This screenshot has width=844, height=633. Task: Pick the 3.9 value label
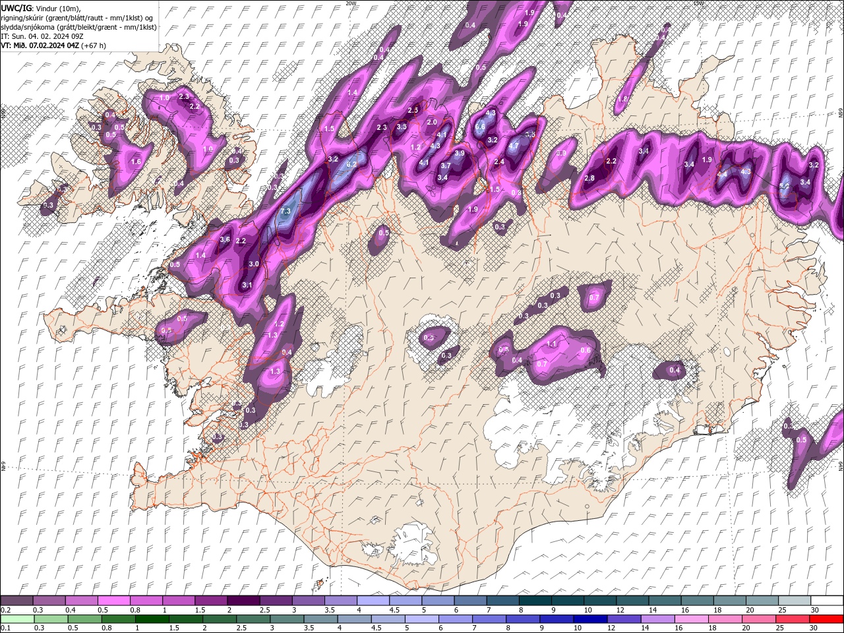click(460, 153)
